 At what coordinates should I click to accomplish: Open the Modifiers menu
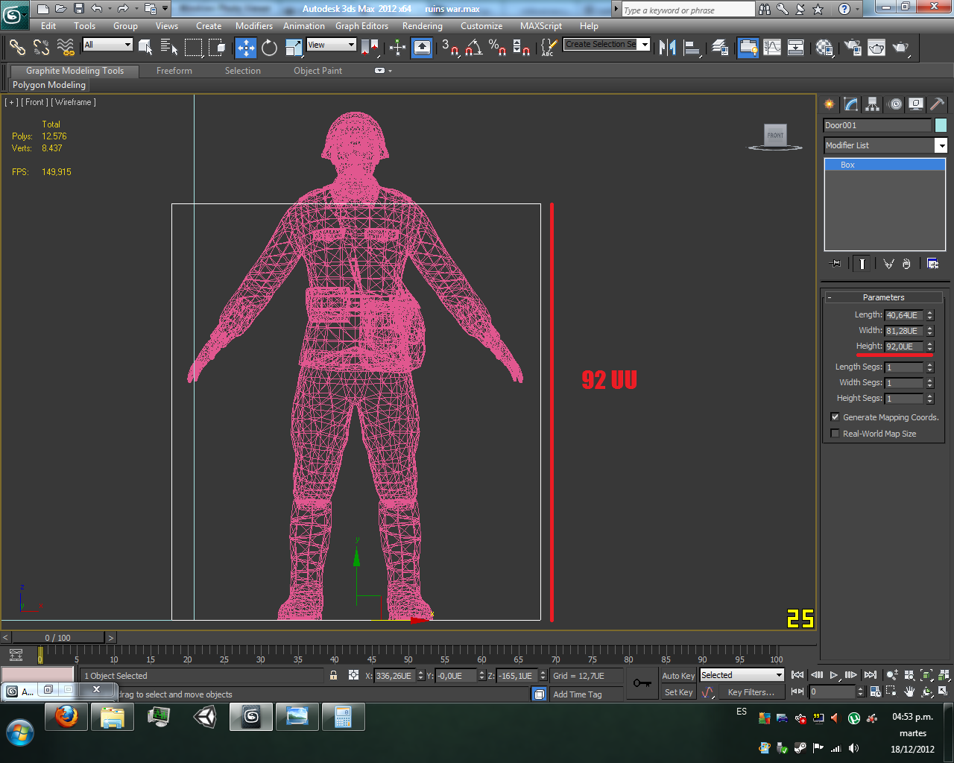tap(254, 26)
